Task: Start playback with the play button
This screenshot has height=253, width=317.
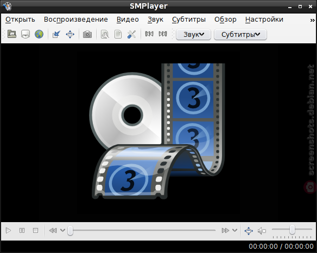Action: (8, 230)
